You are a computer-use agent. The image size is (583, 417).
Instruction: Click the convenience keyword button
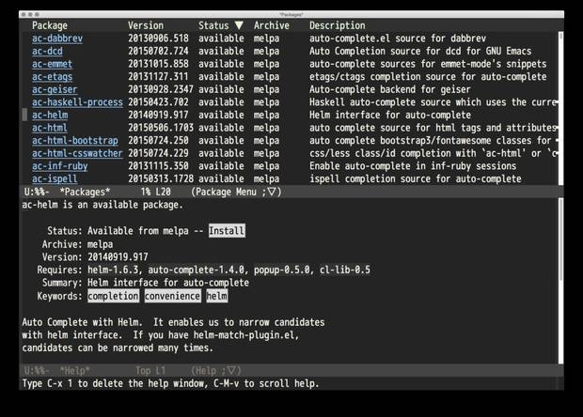pyautogui.click(x=172, y=297)
